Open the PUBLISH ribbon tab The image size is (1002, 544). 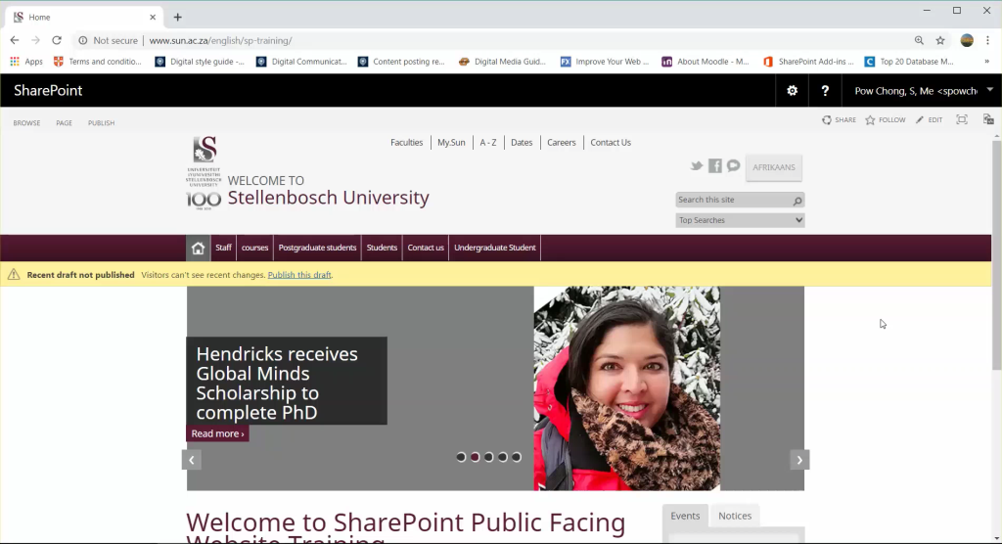[x=102, y=122]
